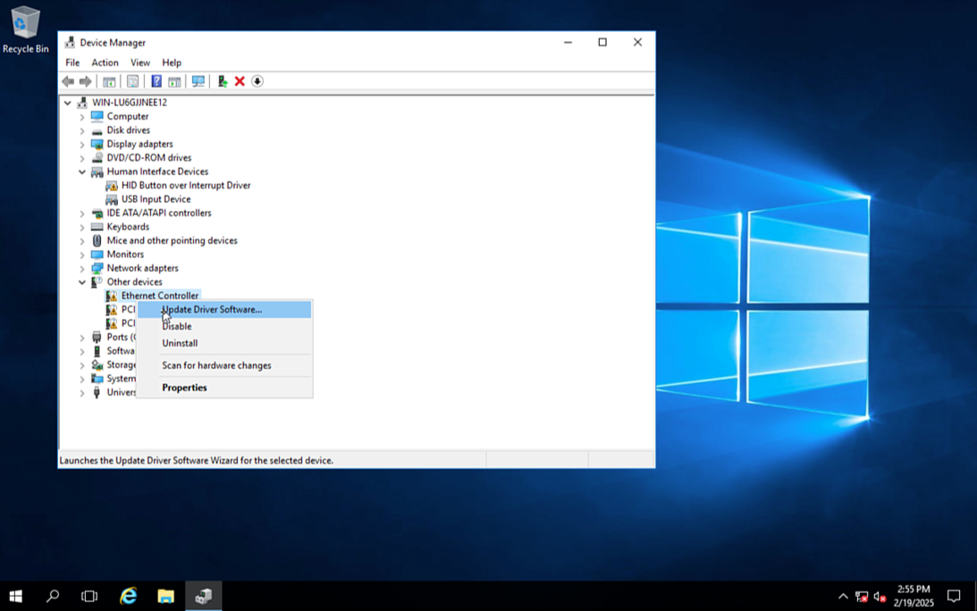Select Uninstall in the context menu
The image size is (977, 611).
click(x=180, y=343)
